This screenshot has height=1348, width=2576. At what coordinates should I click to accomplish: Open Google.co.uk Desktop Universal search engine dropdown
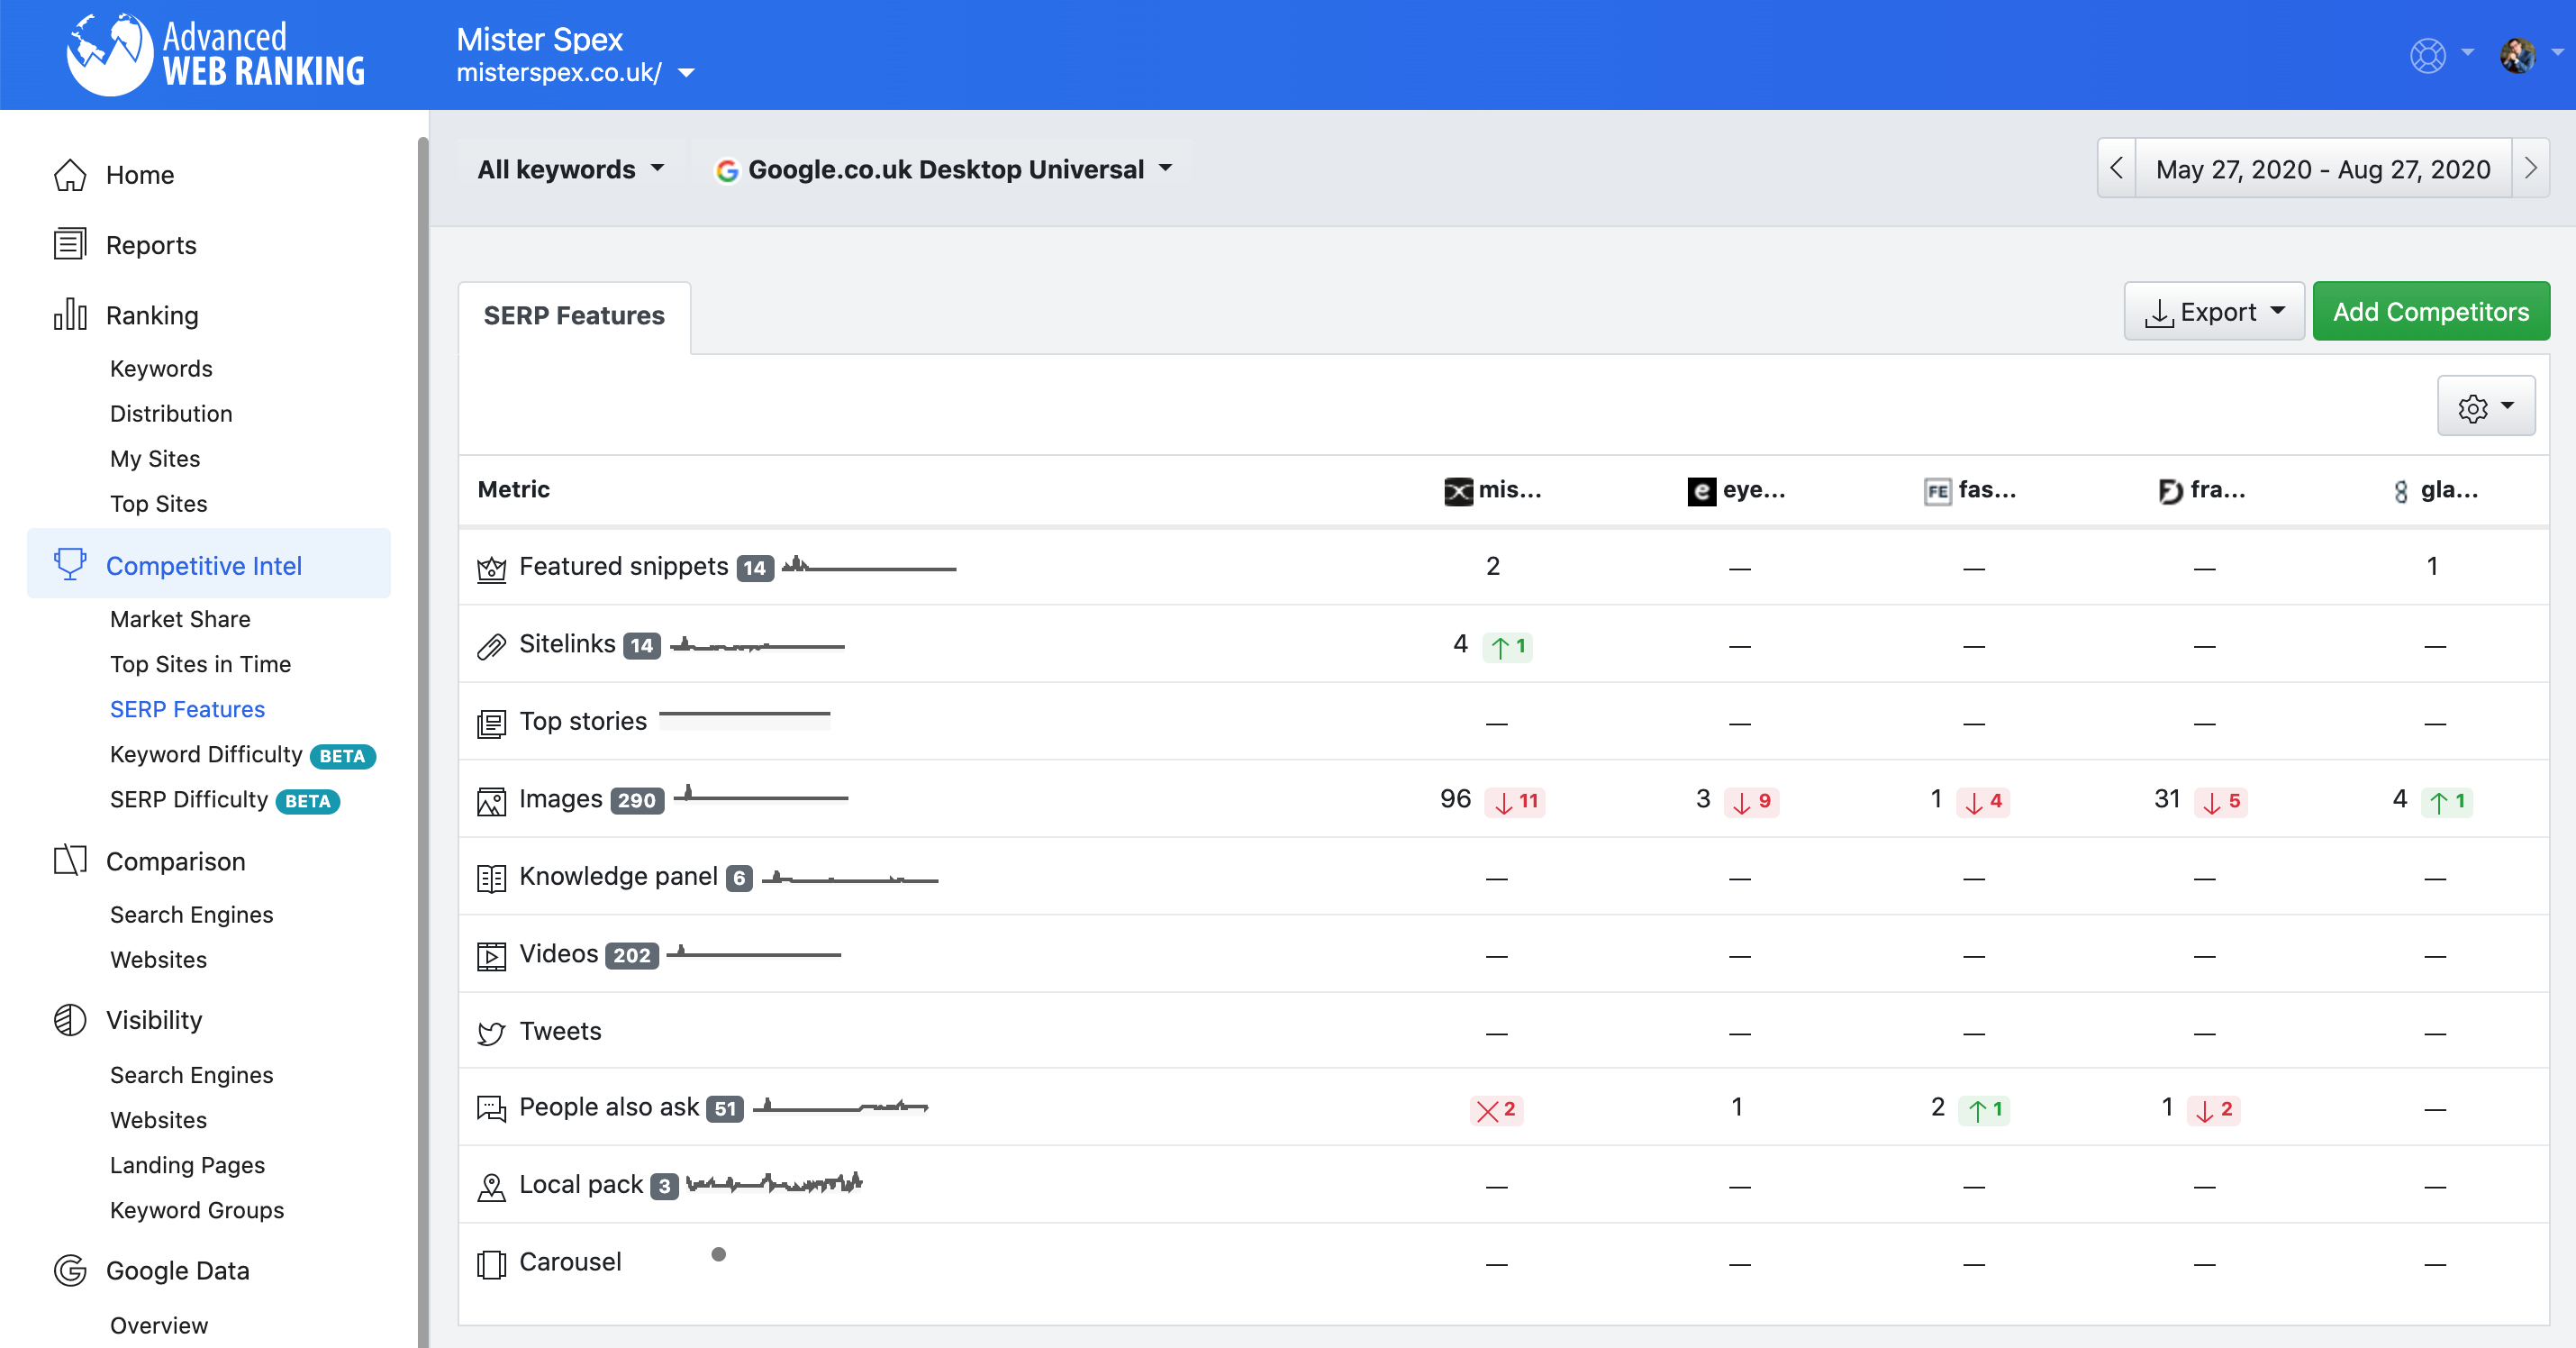click(944, 169)
